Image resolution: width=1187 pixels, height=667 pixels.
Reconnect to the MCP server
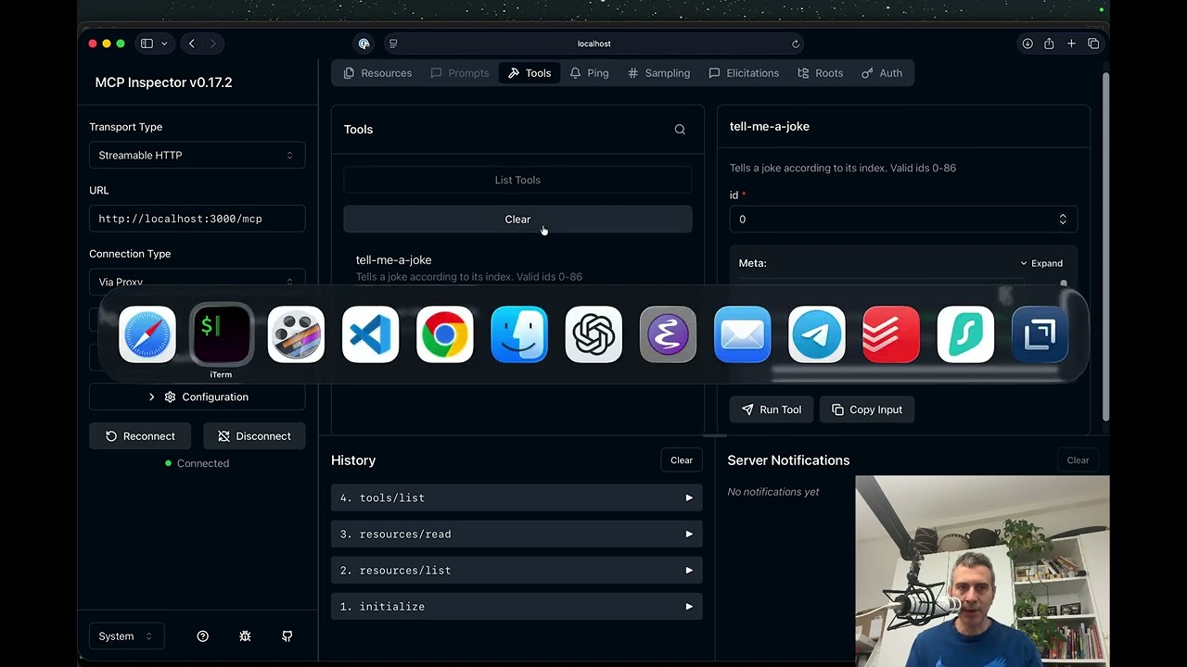[140, 436]
